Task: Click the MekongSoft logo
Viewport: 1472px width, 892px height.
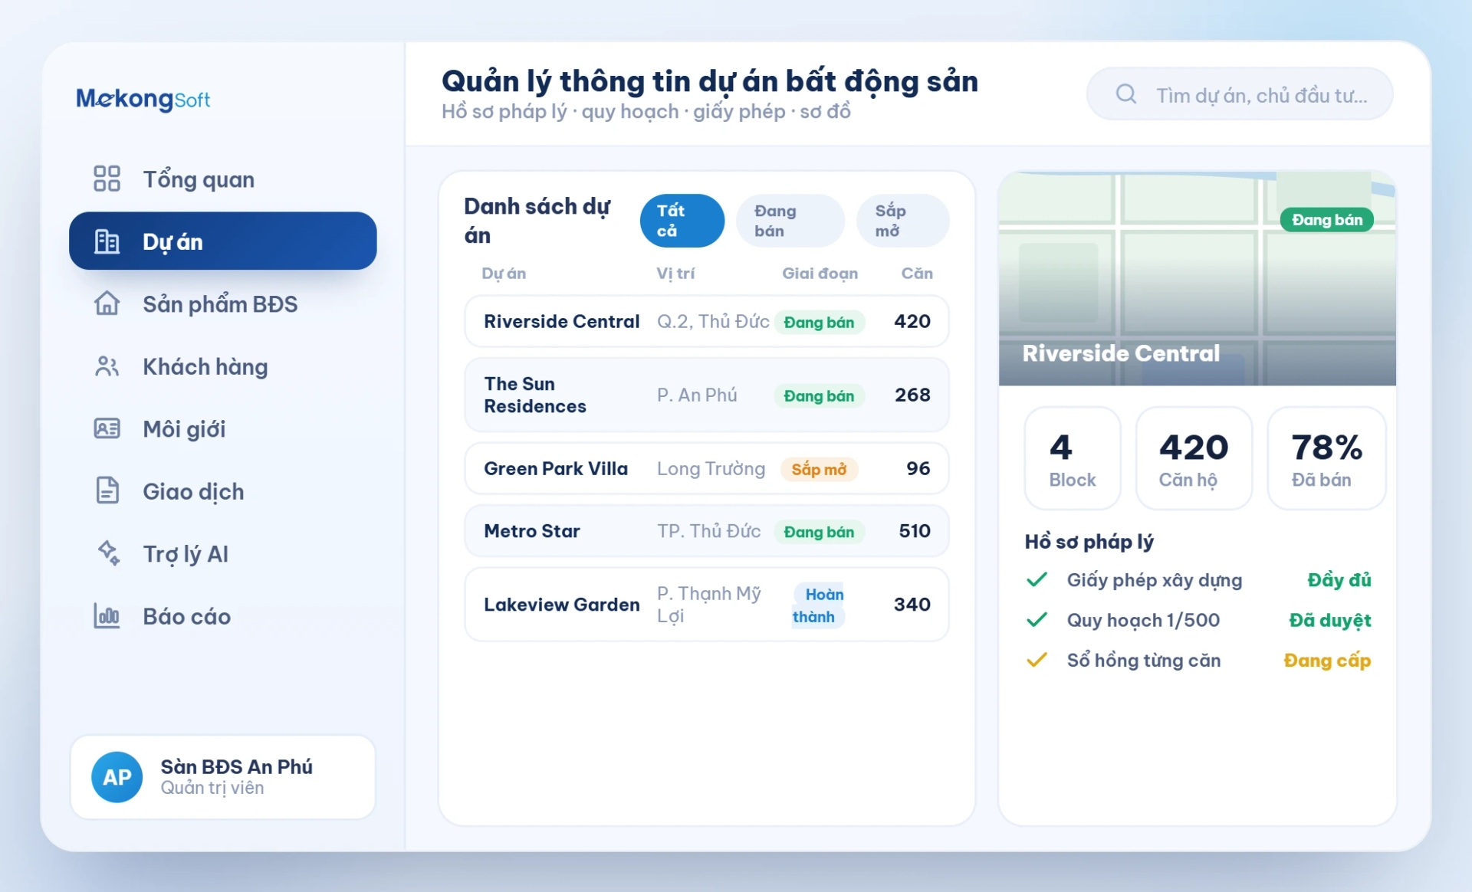Action: point(143,99)
